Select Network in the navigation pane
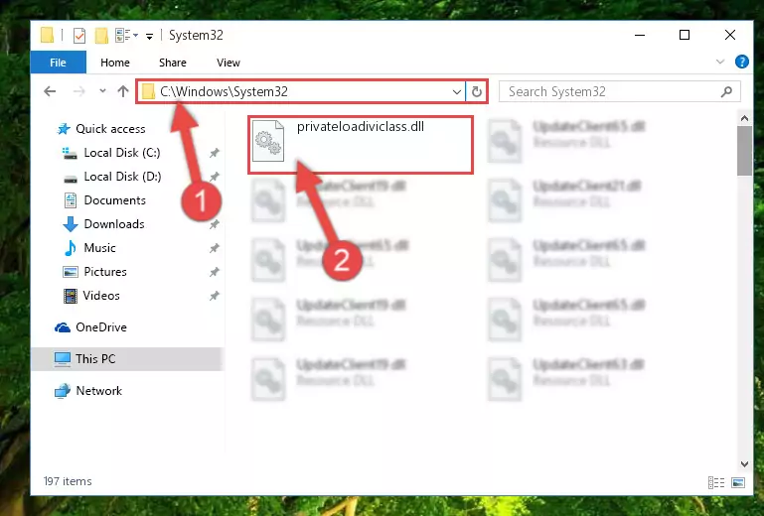764x516 pixels. point(98,390)
